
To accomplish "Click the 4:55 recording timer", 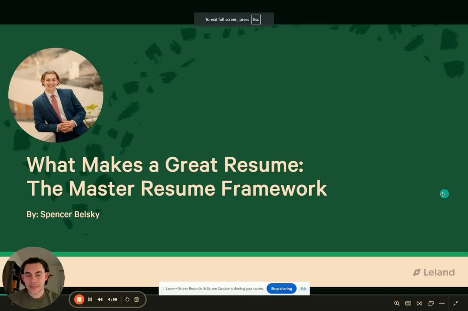I will click(112, 299).
